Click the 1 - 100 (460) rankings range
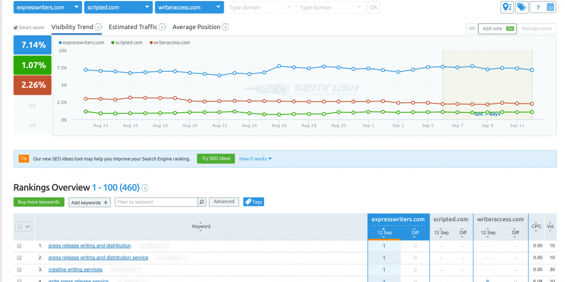 pos(116,187)
